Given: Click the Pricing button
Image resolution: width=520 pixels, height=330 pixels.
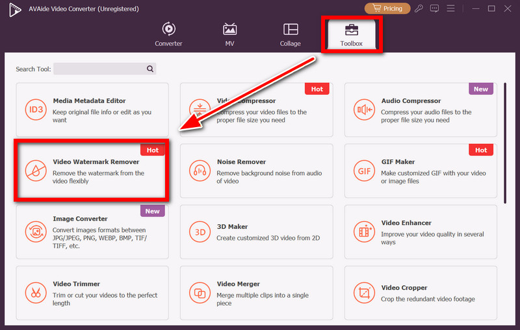Looking at the screenshot, I should pos(387,8).
